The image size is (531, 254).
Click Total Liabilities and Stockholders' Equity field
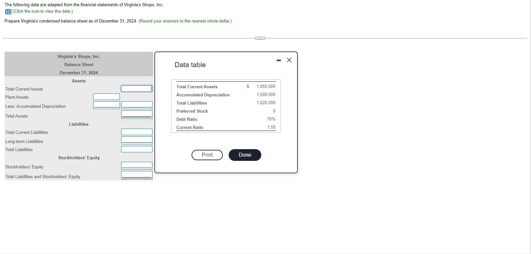coord(137,175)
